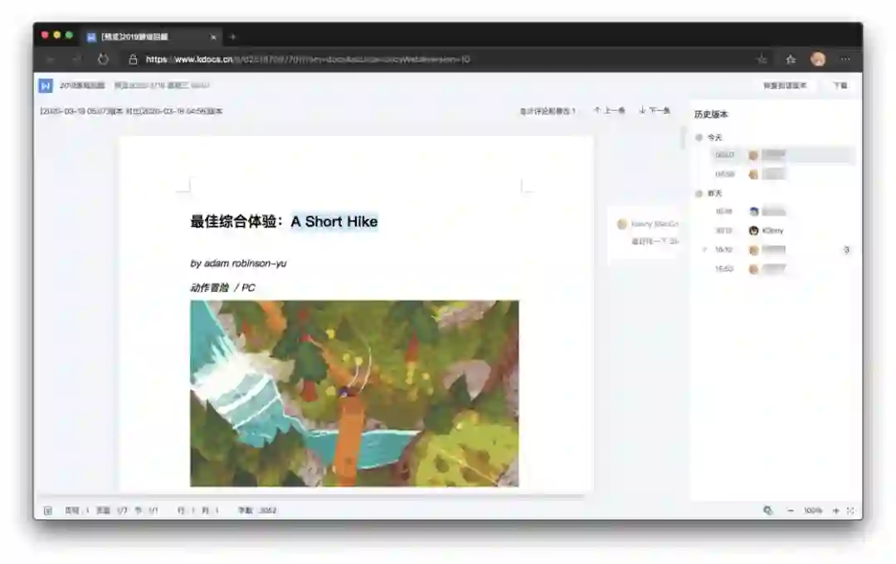Screen dimensions: 896x564
Task: Bookmark this page with the star icon
Action: coord(762,59)
